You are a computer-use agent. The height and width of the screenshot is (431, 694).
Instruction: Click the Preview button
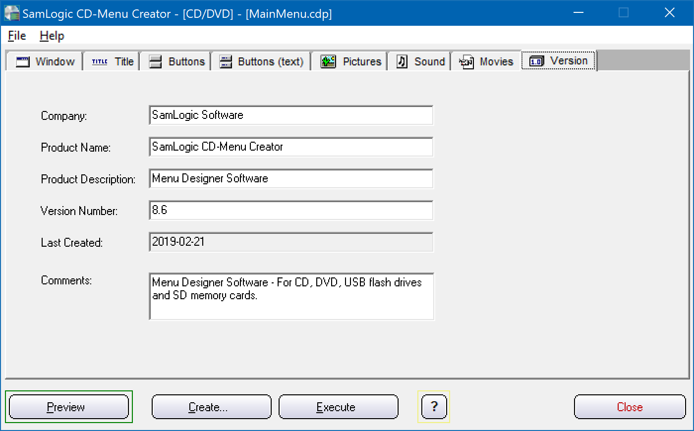point(69,407)
